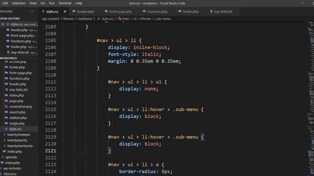The image size is (314, 176).
Task: Minimize the Visual Studio Code window
Action: pyautogui.click(x=303, y=3)
